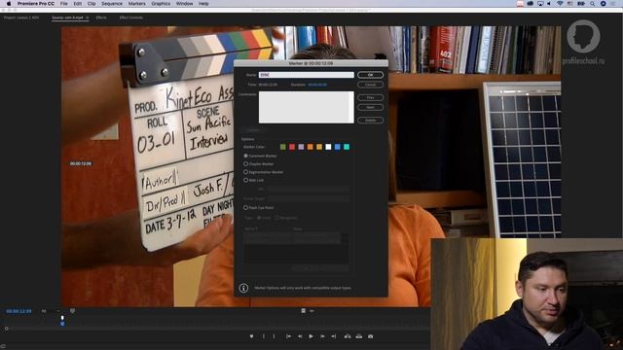Click the Mark Out bracket button
This screenshot has height=350, width=623.
(275, 336)
